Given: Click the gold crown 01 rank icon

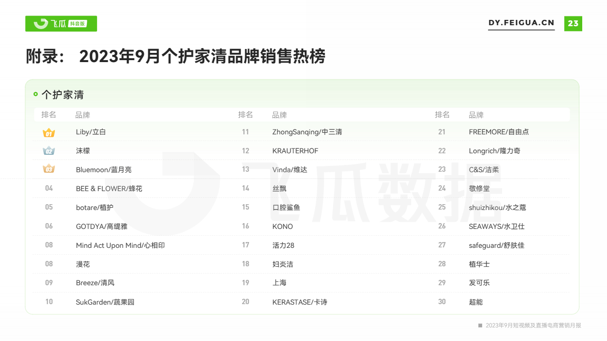Looking at the screenshot, I should click(x=49, y=132).
